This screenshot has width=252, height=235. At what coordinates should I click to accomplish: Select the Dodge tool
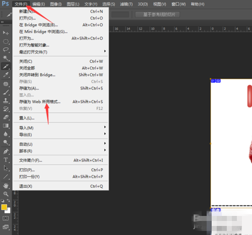(x=6, y=142)
